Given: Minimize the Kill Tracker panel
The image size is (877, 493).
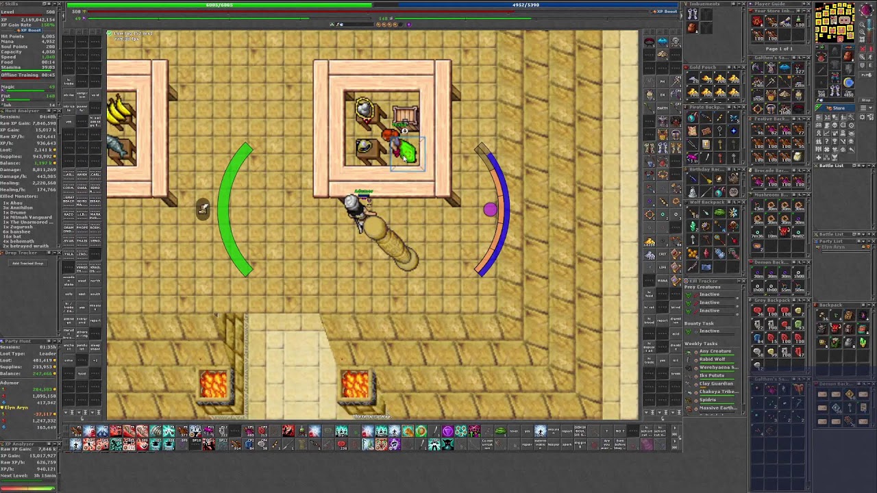Looking at the screenshot, I should click(739, 281).
